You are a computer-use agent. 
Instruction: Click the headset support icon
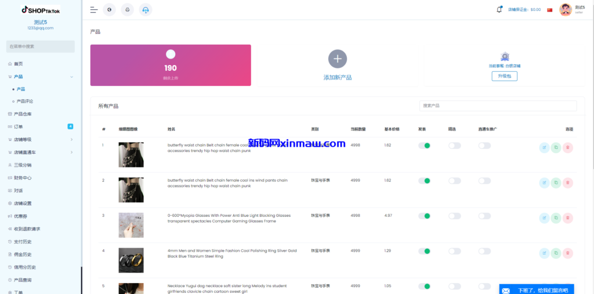(146, 10)
